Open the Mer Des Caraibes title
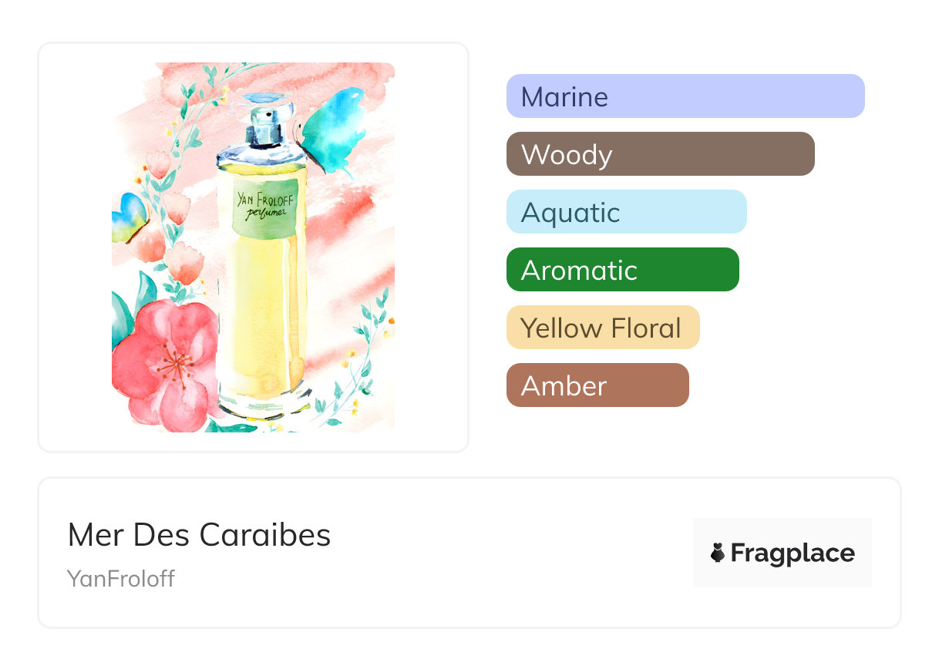Image resolution: width=939 pixels, height=666 pixels. tap(199, 535)
